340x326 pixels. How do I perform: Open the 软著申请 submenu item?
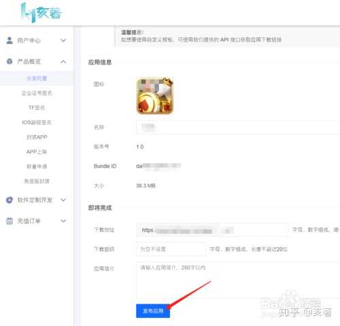37,166
